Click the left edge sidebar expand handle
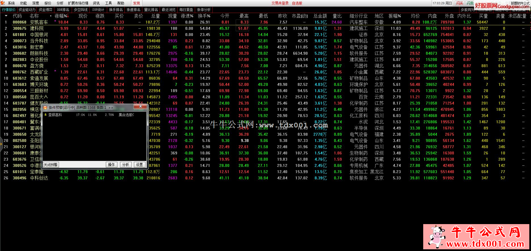 click(1, 145)
